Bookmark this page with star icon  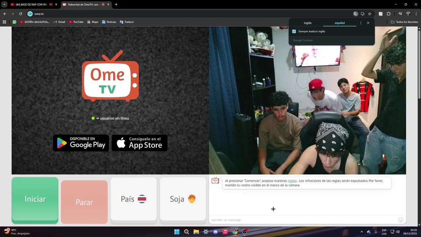tap(370, 14)
